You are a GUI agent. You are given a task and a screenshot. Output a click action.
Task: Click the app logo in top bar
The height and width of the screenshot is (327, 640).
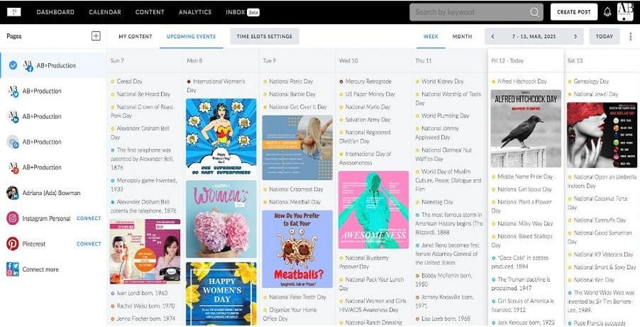(13, 12)
